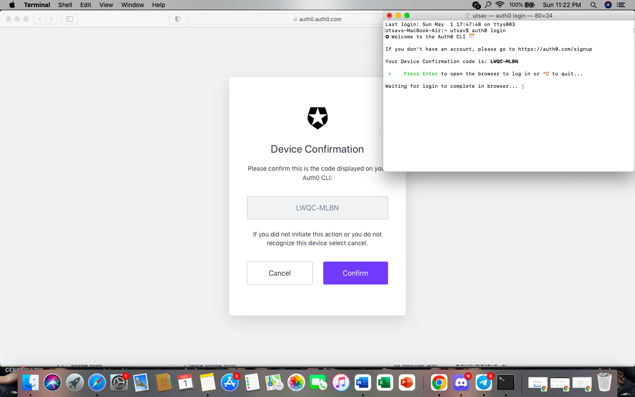This screenshot has height=397, width=635.
Task: Open Terminal from the Dock
Action: pyautogui.click(x=505, y=382)
